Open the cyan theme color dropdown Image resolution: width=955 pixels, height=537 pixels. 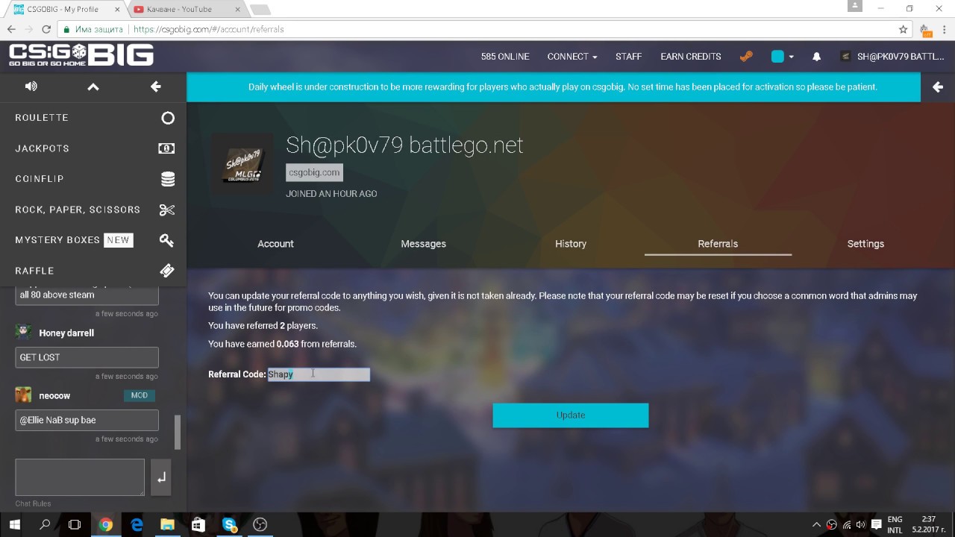click(x=782, y=57)
